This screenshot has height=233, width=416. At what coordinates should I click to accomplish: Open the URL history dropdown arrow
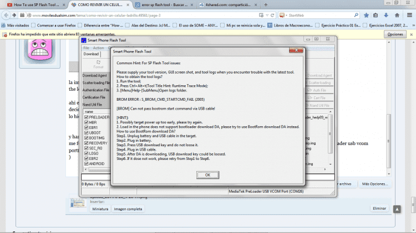tap(267, 15)
